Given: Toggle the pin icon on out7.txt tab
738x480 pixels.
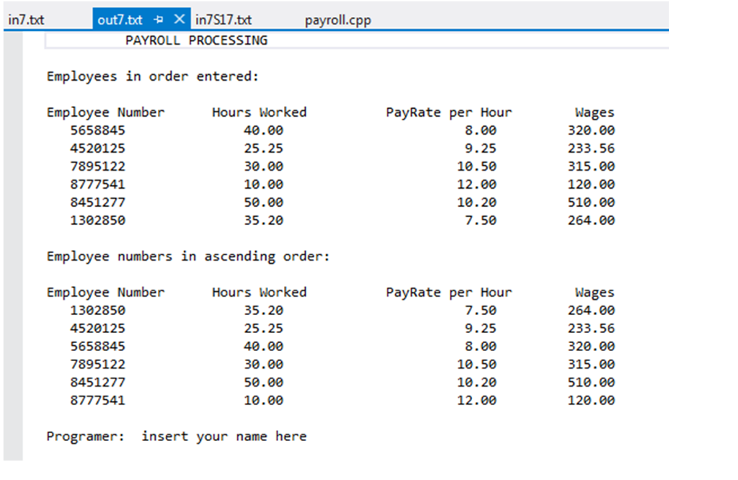Looking at the screenshot, I should (158, 19).
